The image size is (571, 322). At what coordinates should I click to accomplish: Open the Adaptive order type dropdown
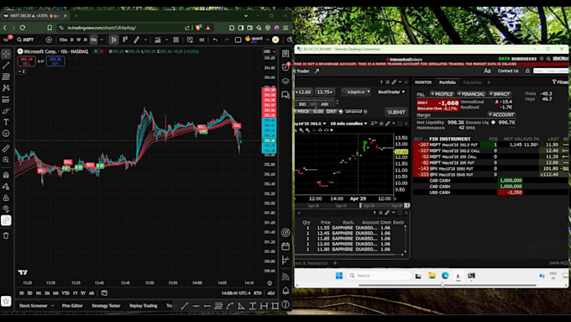pos(356,92)
